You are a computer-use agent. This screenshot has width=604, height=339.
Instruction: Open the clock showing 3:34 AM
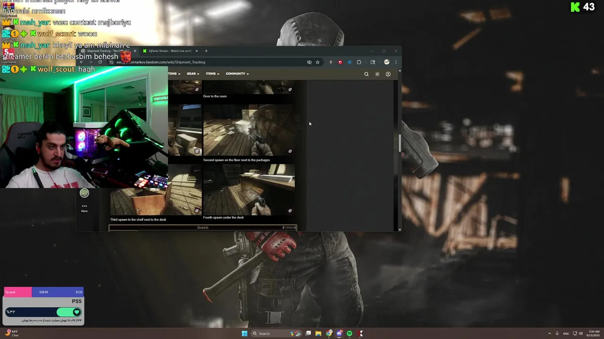594,333
